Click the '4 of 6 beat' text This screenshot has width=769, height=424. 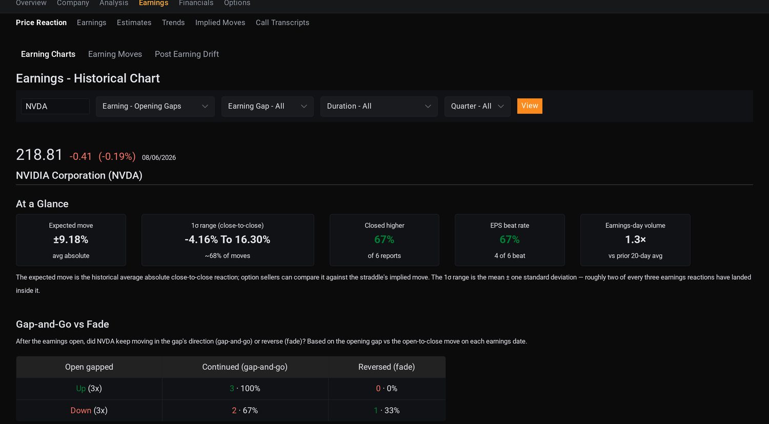pyautogui.click(x=510, y=256)
